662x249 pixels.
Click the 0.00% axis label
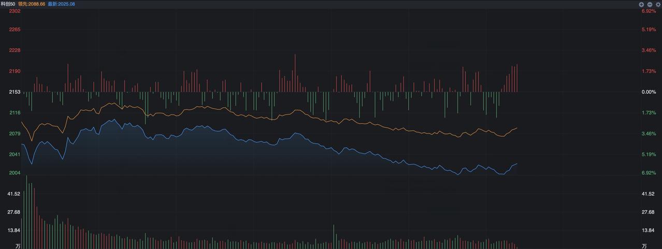click(x=649, y=92)
